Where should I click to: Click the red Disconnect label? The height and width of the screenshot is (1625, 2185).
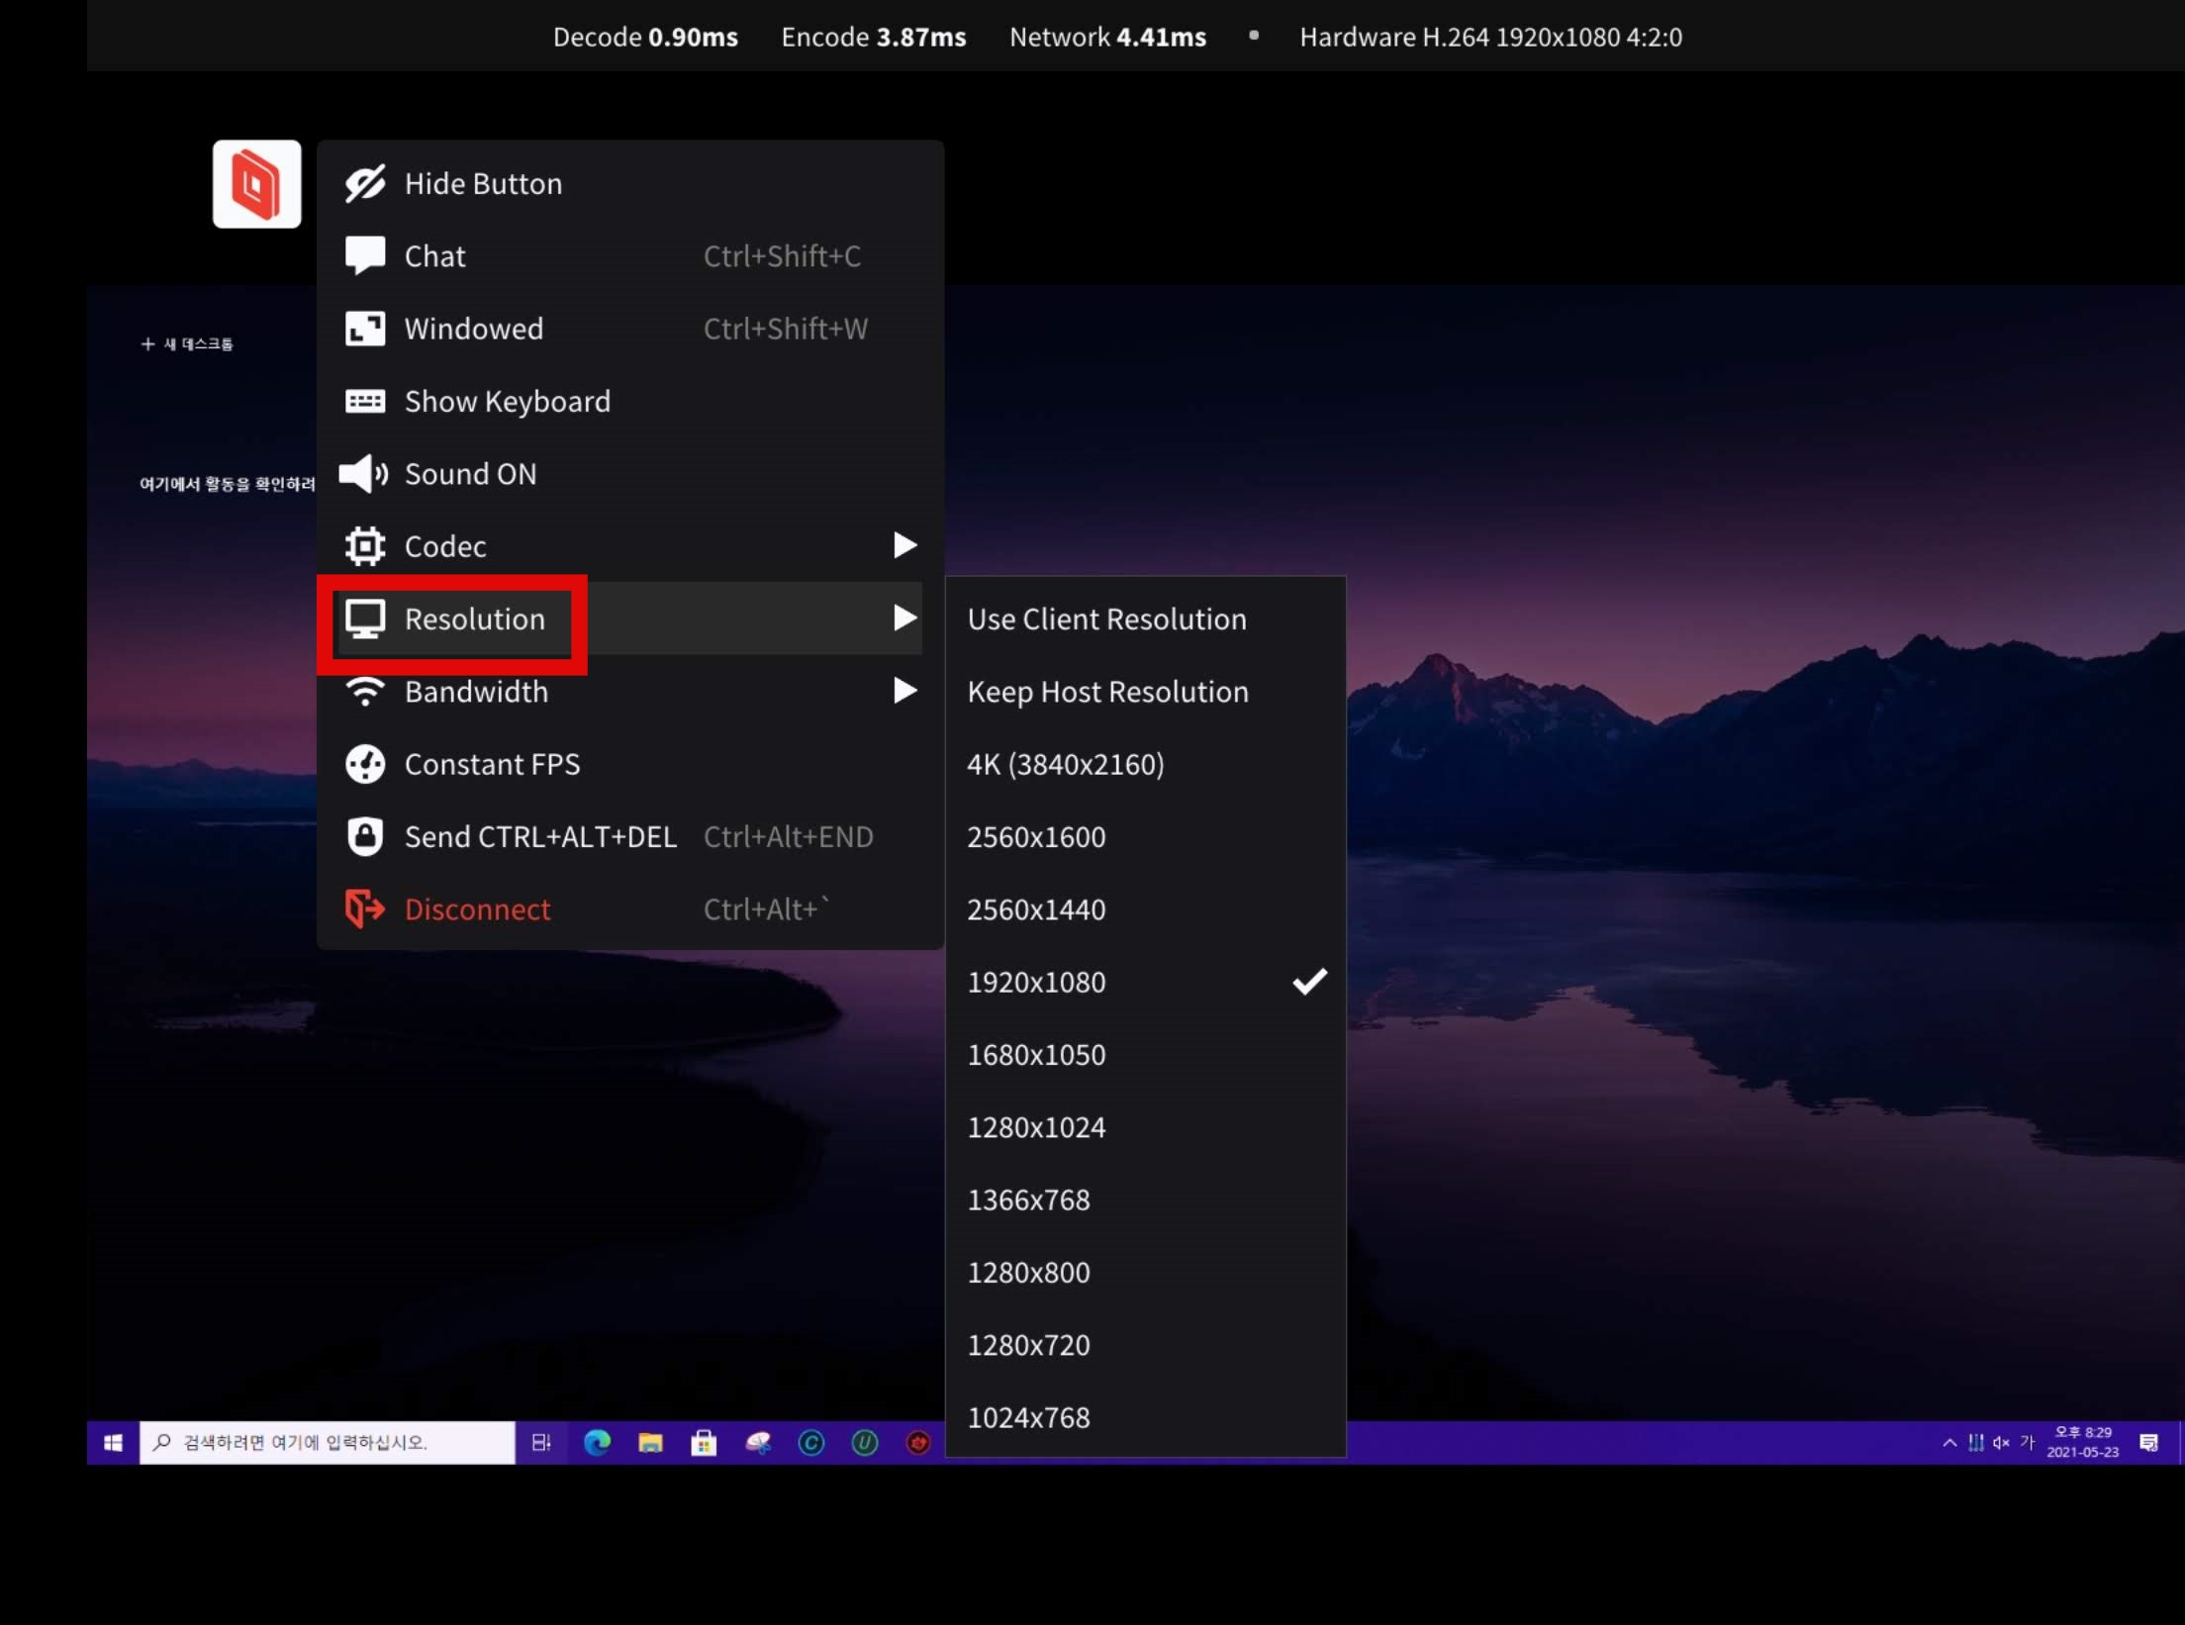click(477, 909)
